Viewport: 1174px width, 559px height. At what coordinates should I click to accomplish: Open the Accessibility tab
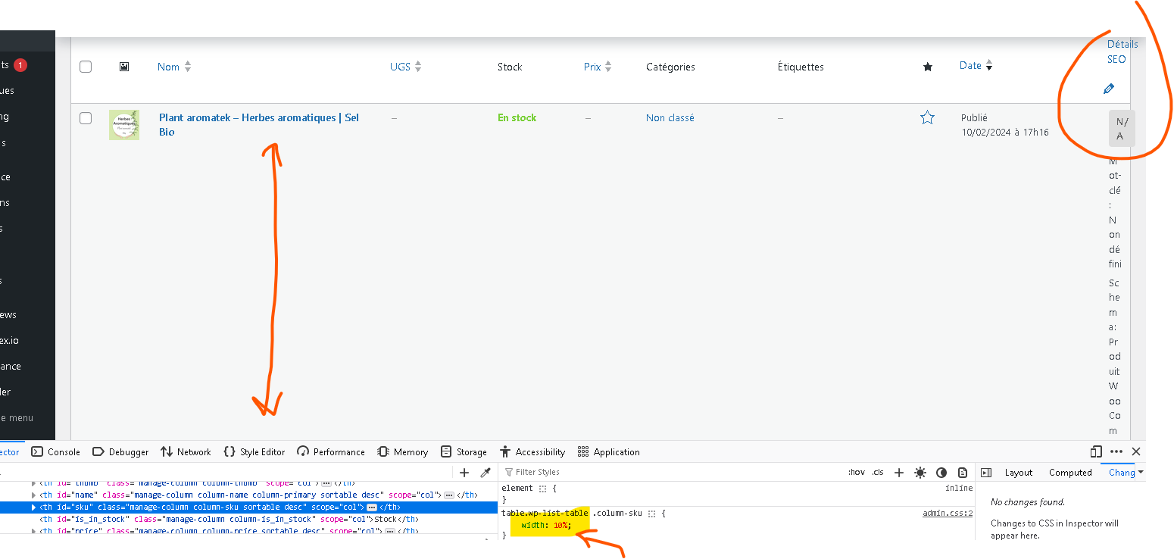tap(532, 451)
